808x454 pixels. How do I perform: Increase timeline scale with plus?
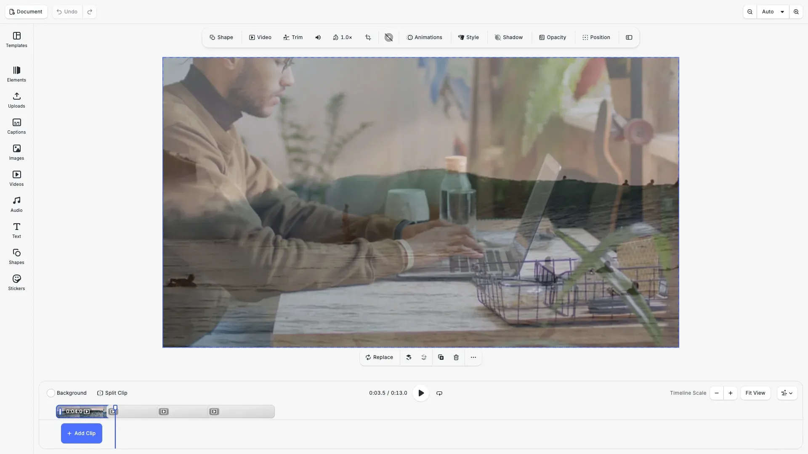pyautogui.click(x=731, y=393)
